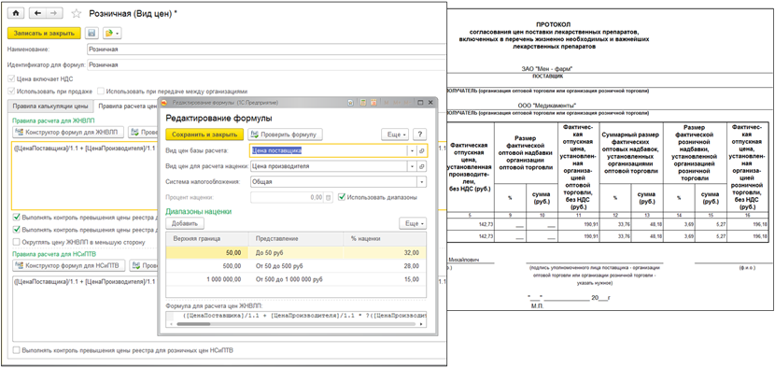Edit the Идентификатор для формул field
Image resolution: width=775 pixels, height=368 pixels.
(x=266, y=64)
